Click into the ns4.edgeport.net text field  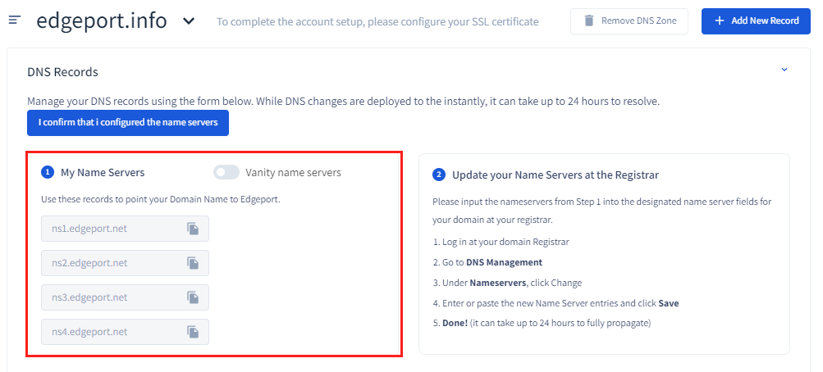[111, 332]
